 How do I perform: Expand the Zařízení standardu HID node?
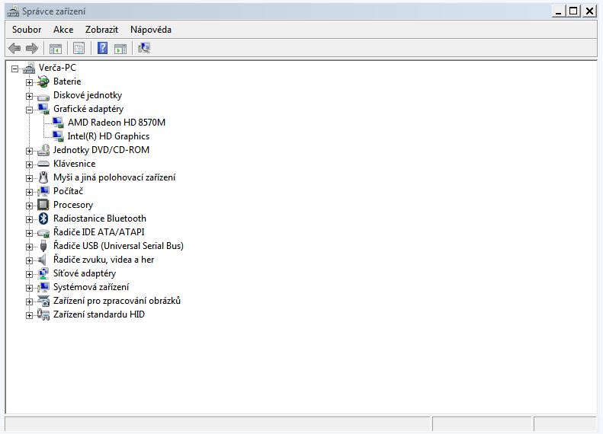tap(29, 315)
